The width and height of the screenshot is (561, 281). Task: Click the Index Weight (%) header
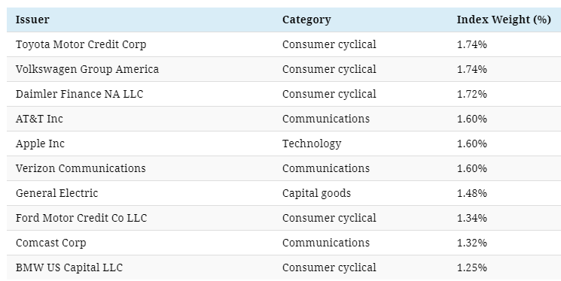504,20
